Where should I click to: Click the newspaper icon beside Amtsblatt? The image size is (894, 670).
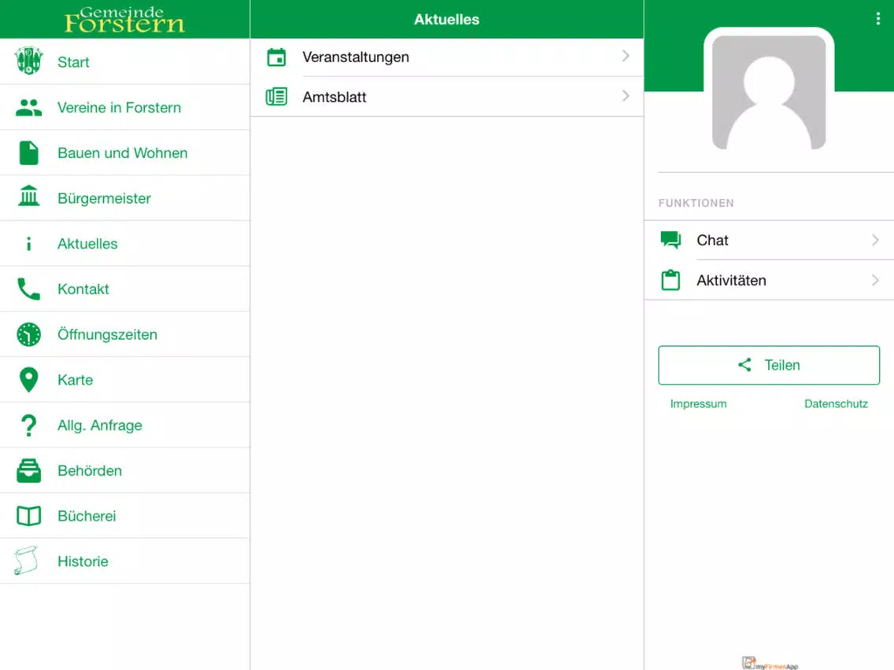pos(276,97)
